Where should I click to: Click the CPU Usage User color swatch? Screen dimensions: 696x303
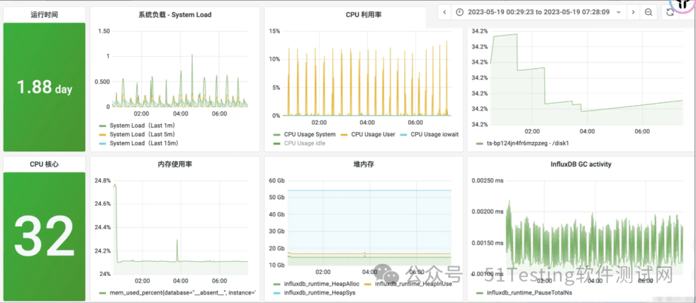coord(344,134)
